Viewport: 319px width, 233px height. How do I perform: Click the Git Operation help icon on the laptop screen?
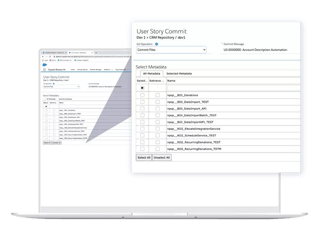[x=54, y=84]
